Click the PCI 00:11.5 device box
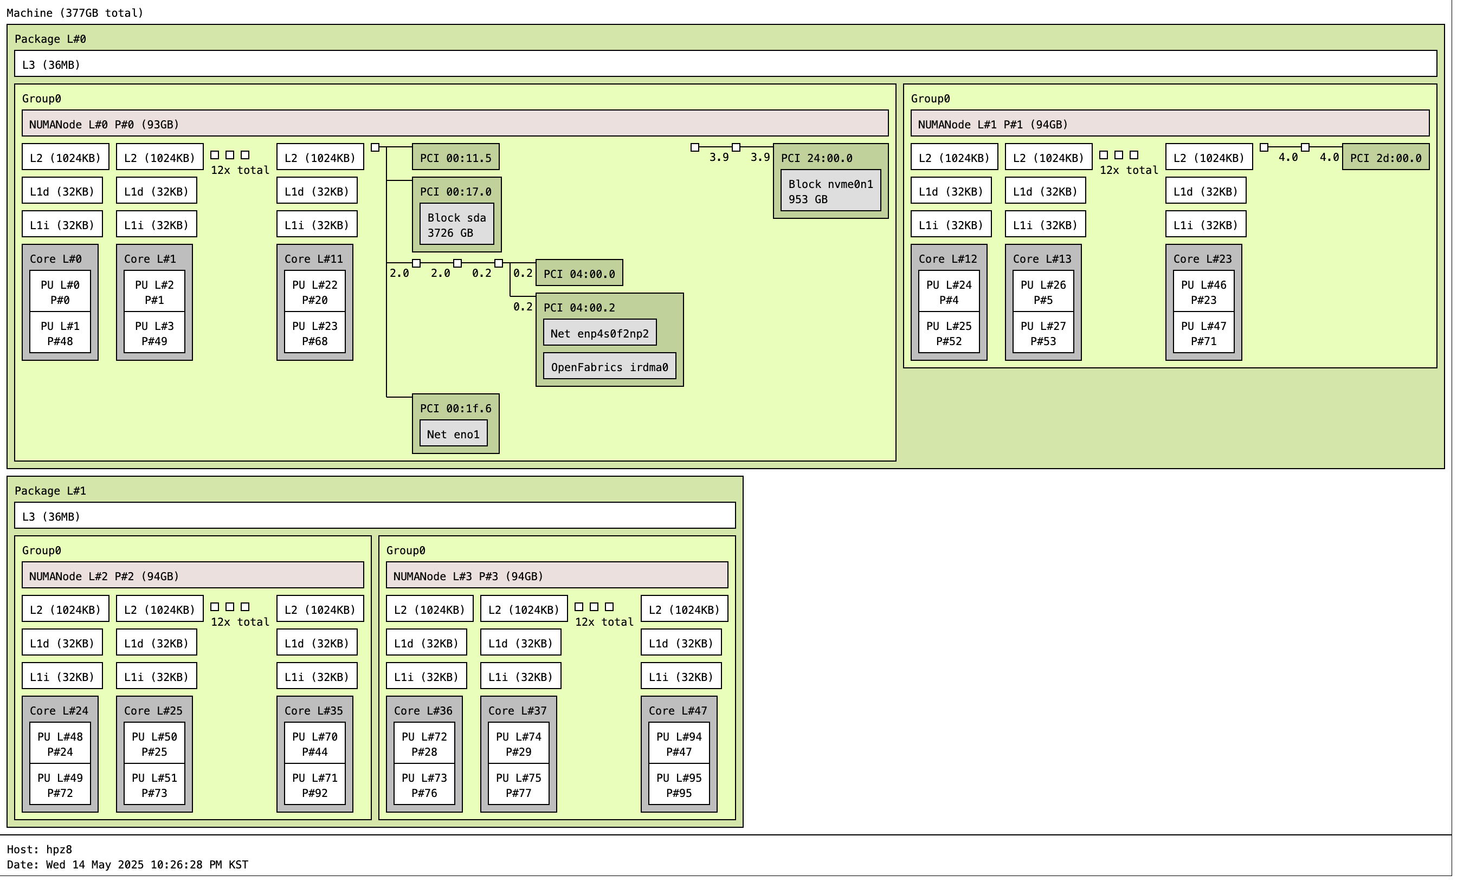Viewport: 1457px width, 882px height. 456,158
